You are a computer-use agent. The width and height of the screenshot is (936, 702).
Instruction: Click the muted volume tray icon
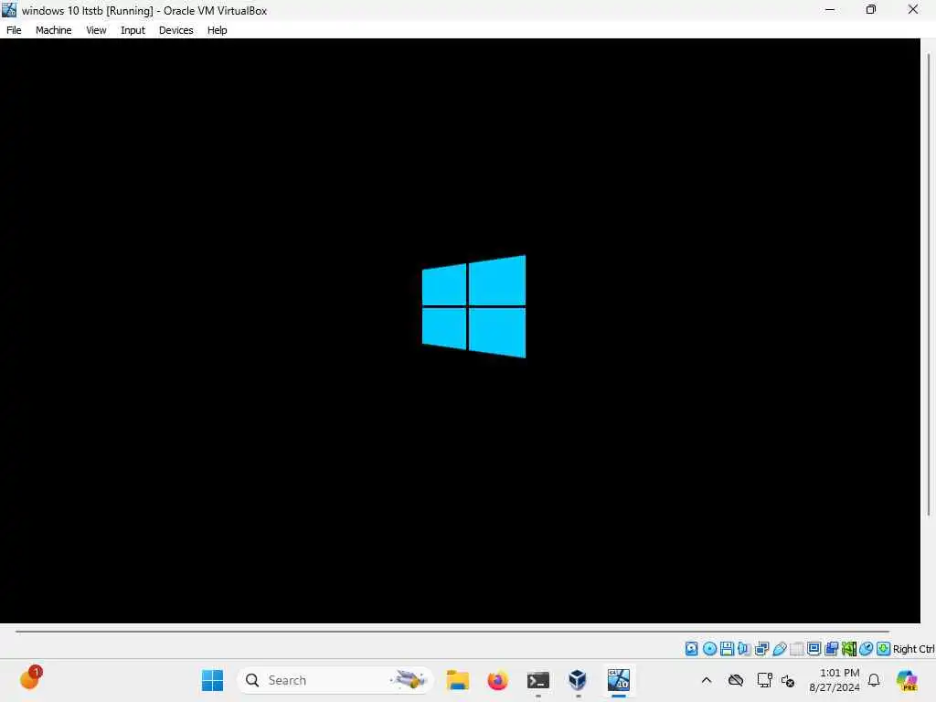click(787, 680)
